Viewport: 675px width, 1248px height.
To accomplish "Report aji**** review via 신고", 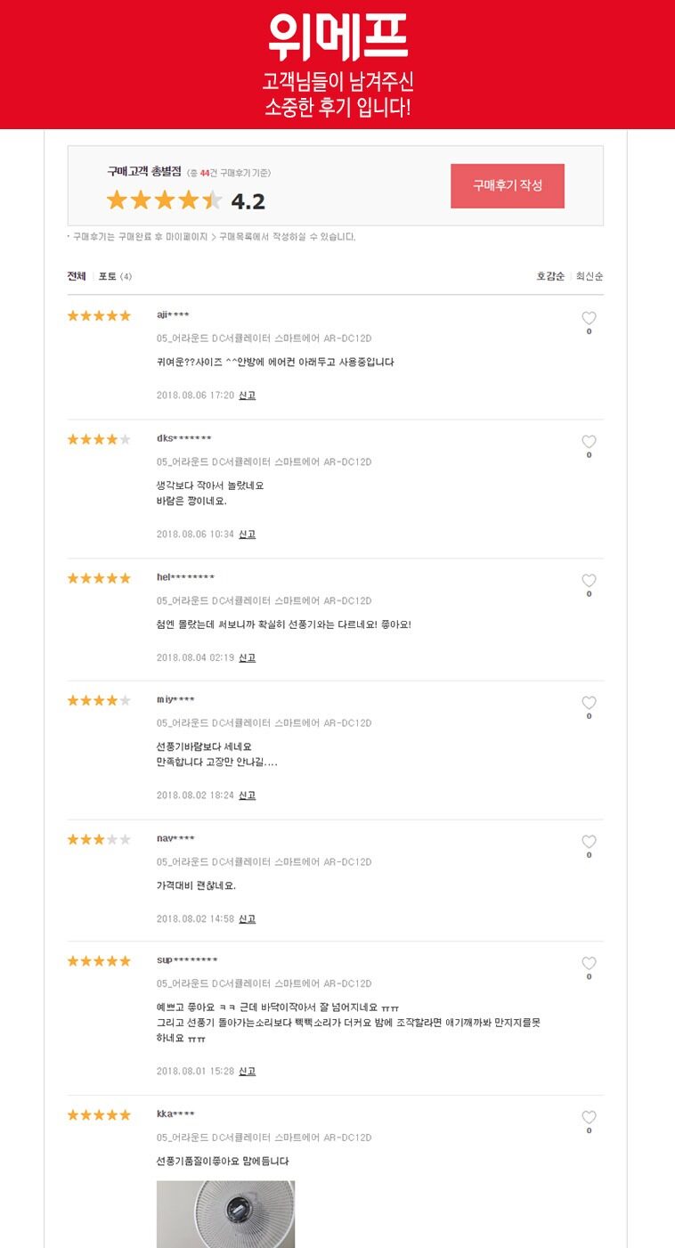I will [247, 395].
